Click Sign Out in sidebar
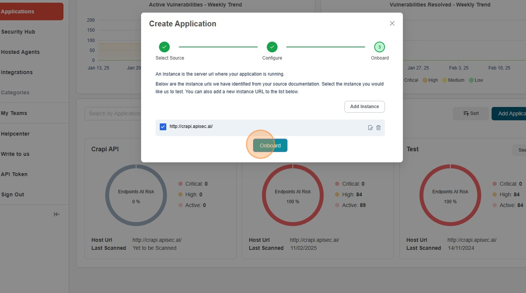Image resolution: width=526 pixels, height=293 pixels. point(13,195)
